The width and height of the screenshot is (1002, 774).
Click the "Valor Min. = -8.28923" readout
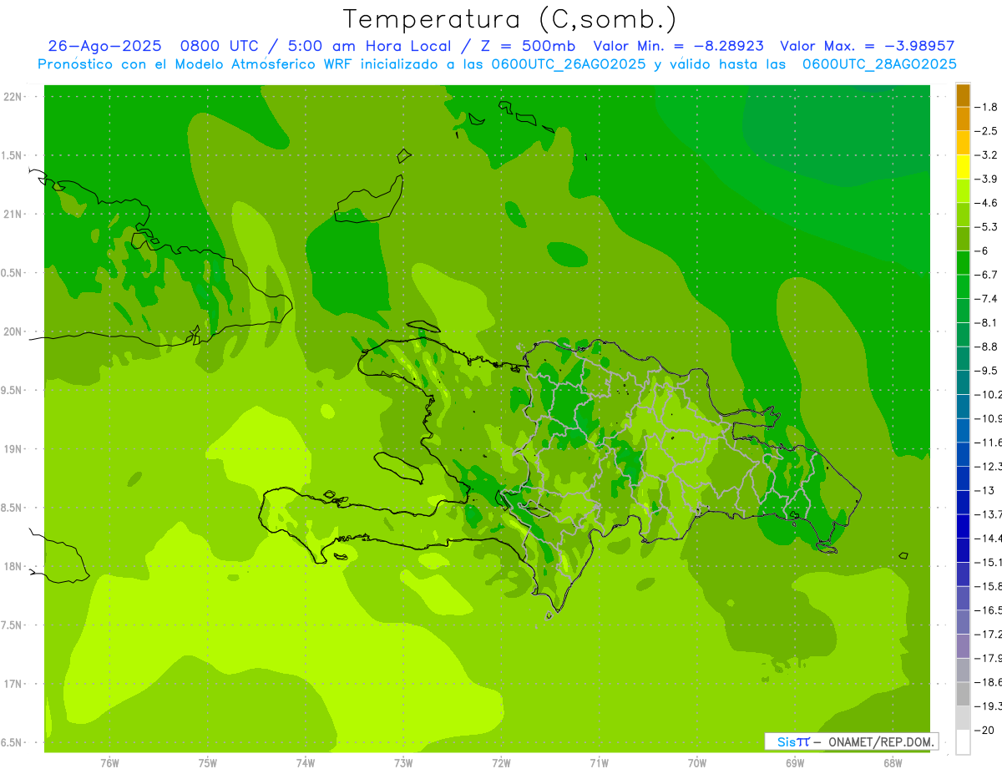[678, 46]
